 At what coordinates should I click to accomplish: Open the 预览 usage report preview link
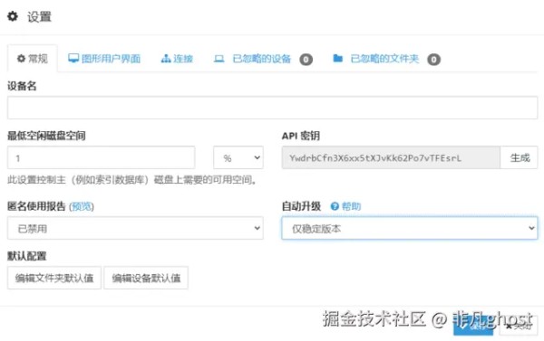tap(82, 206)
